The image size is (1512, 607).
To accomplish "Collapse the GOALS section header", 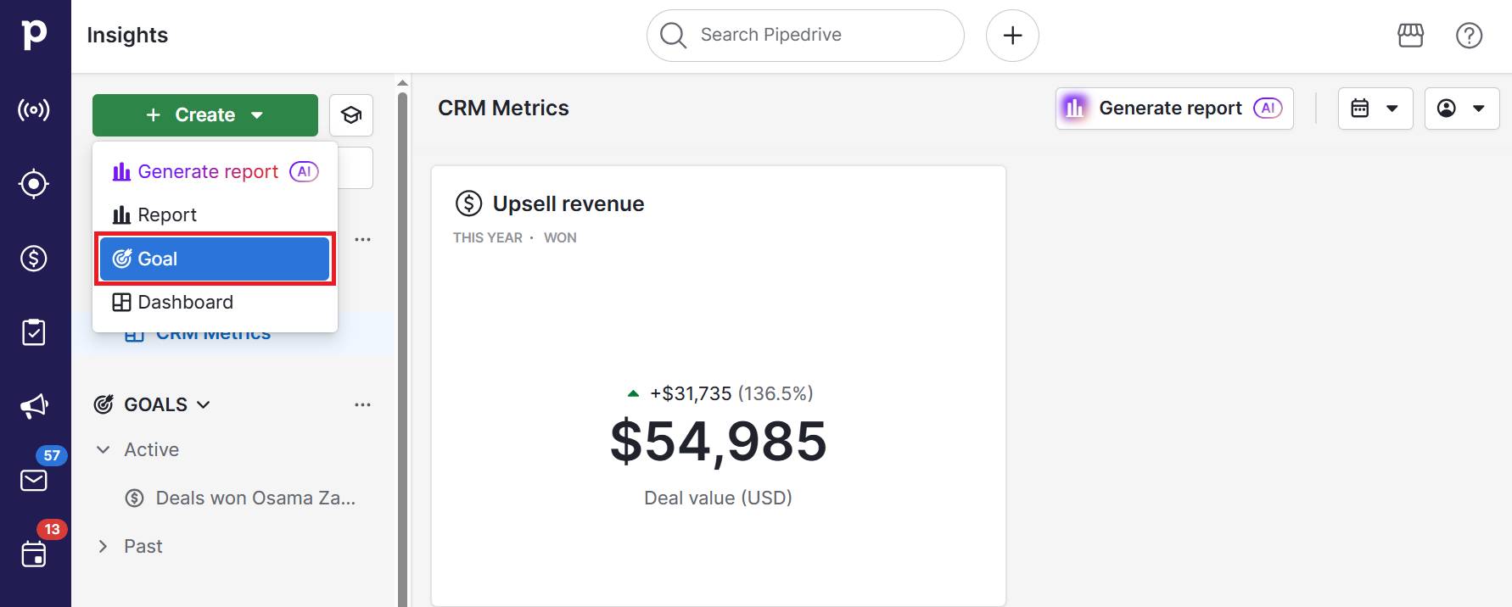I will [x=153, y=404].
